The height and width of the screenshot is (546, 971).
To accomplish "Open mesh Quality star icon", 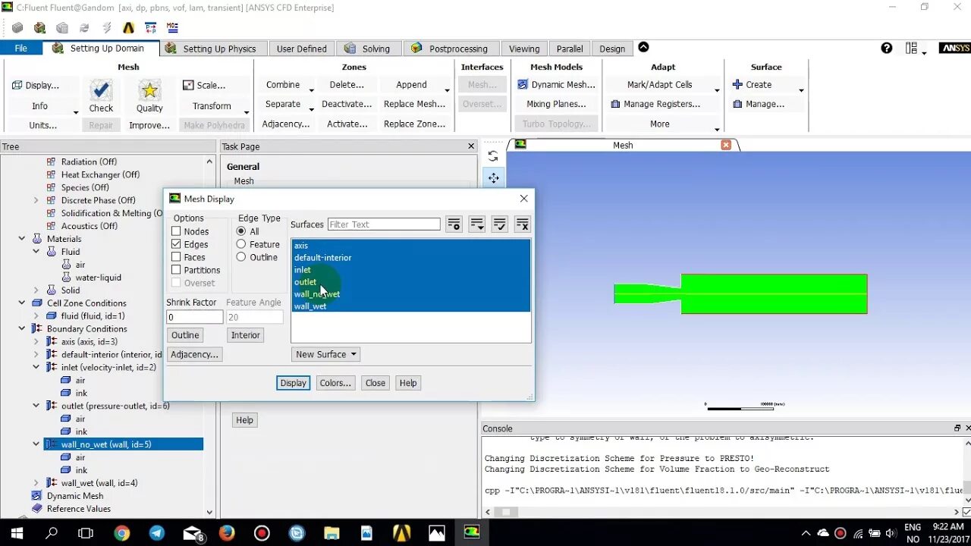I will [149, 90].
